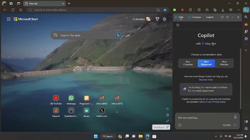250x140 pixels.
Task: Click the Copilot pane scrollbar
Action: click(241, 79)
